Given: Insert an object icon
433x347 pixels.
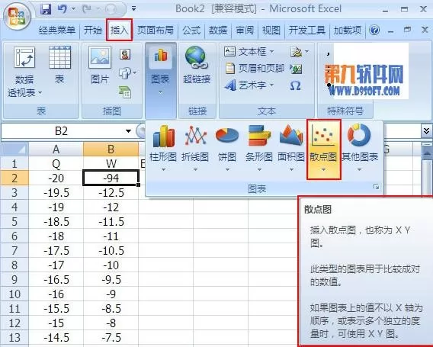Looking at the screenshot, I should 296,69.
